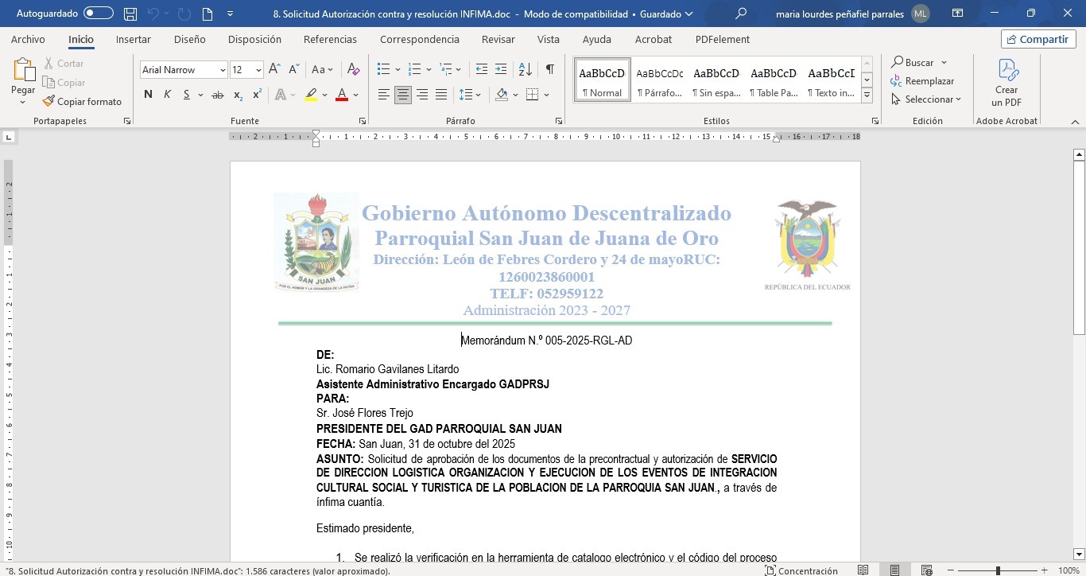Click the save icon in title bar
1086x576 pixels.
[130, 14]
